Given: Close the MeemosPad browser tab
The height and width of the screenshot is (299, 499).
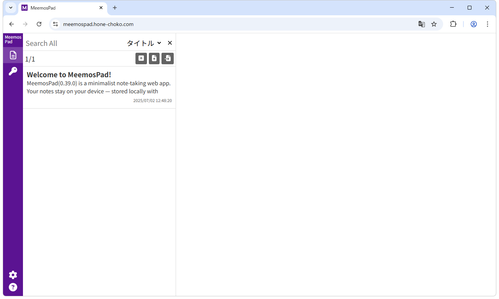Looking at the screenshot, I should tap(101, 8).
